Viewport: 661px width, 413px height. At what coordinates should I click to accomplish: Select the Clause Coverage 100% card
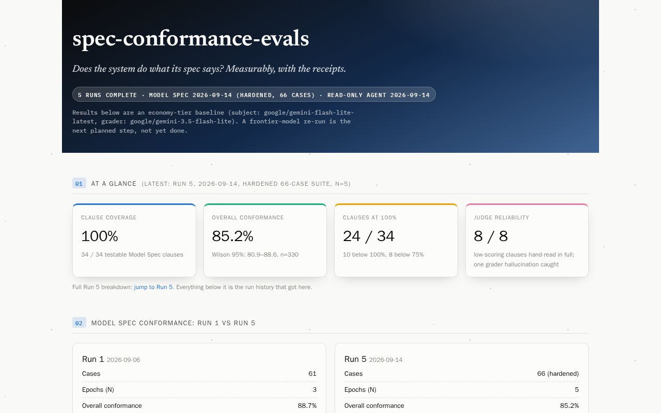[x=134, y=240]
